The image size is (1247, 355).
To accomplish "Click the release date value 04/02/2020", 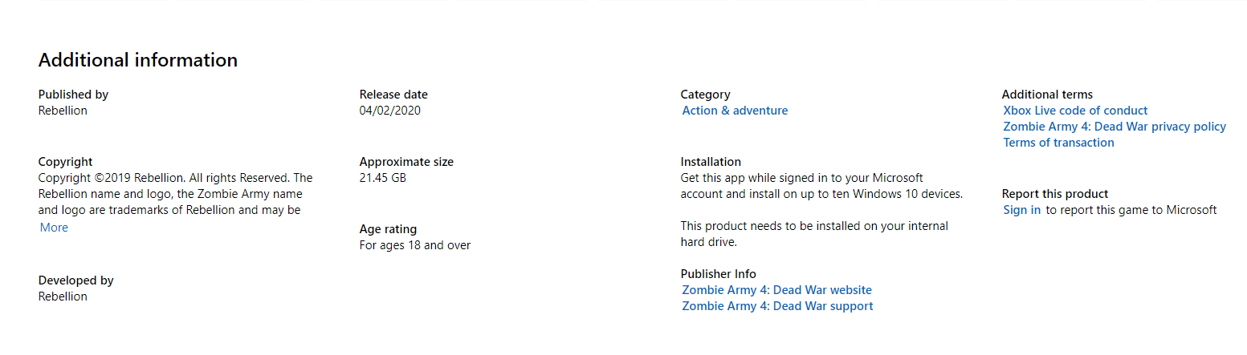I will [x=390, y=111].
